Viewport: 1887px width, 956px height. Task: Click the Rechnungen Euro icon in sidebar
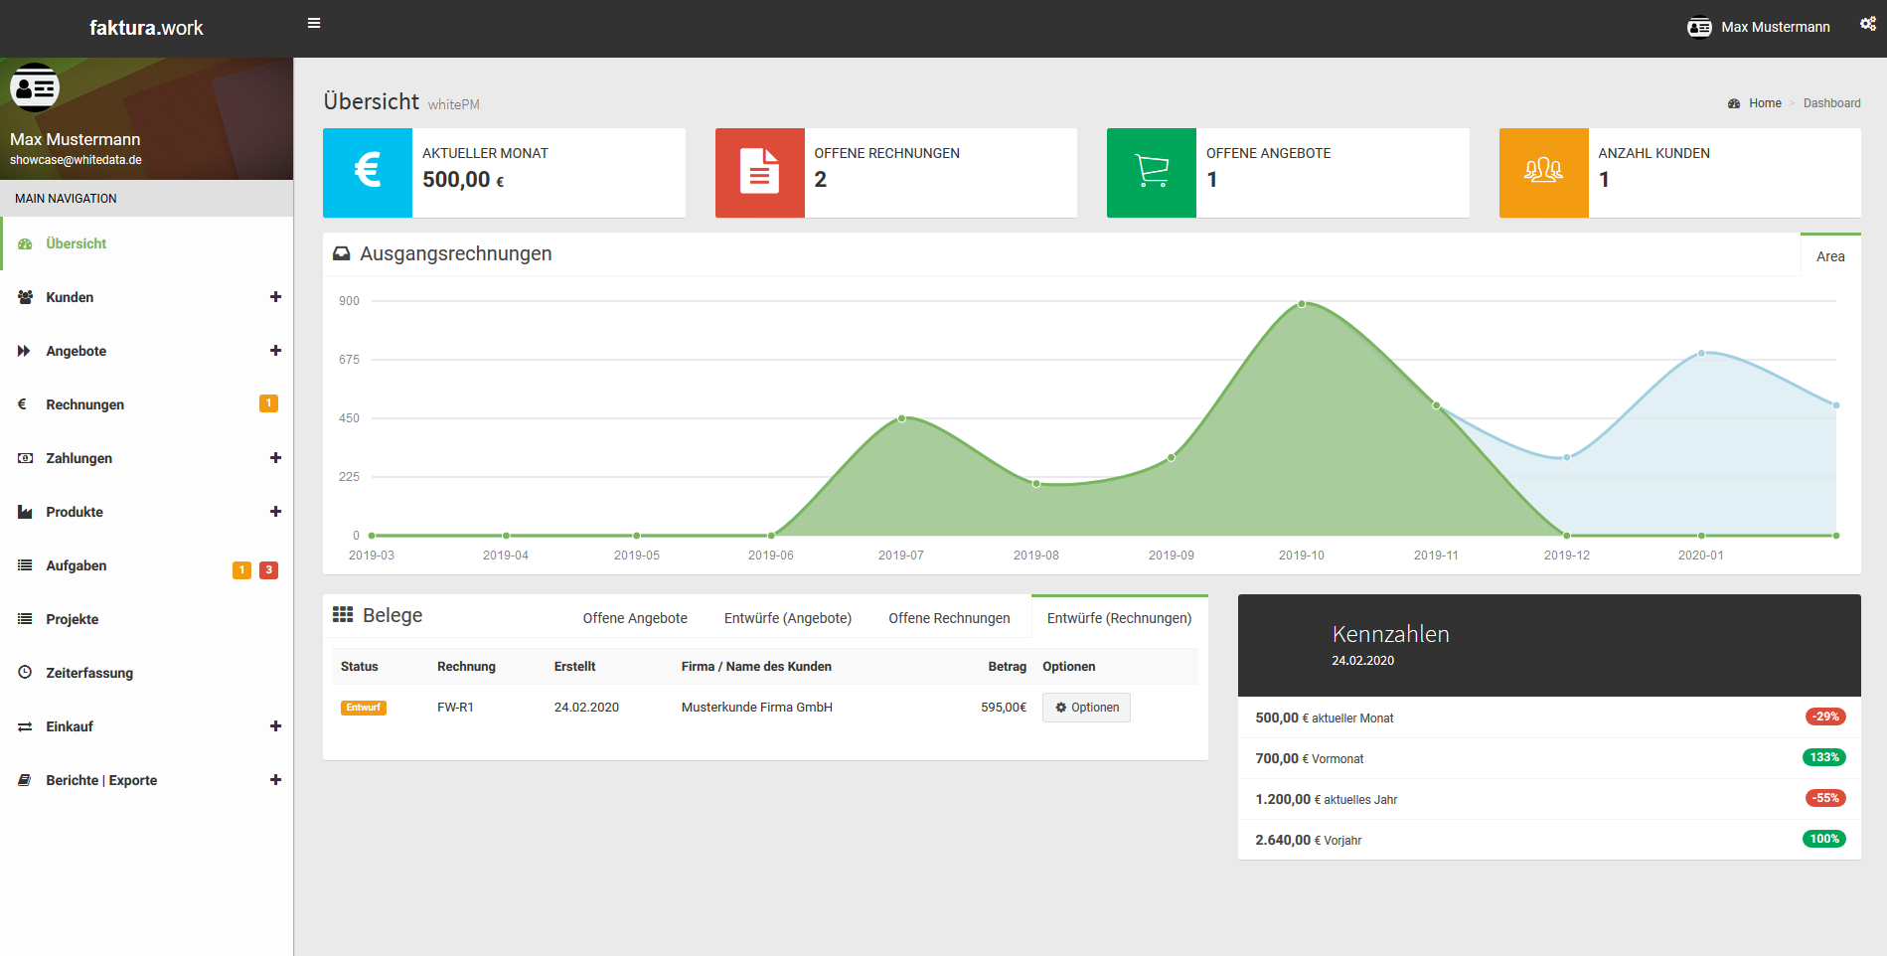(x=22, y=404)
